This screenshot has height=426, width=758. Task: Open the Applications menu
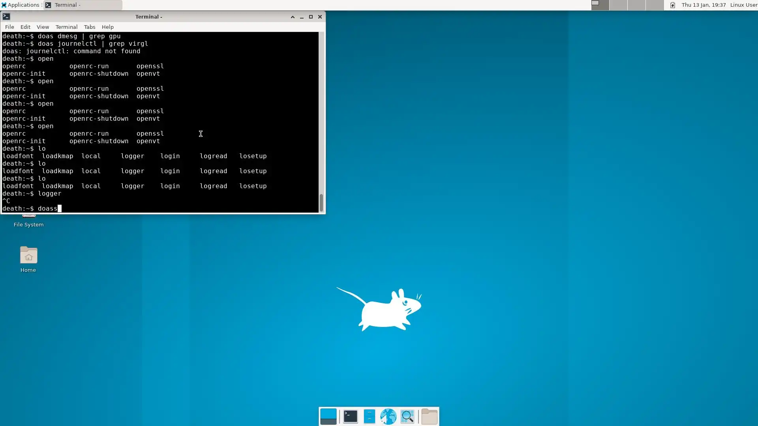(21, 5)
